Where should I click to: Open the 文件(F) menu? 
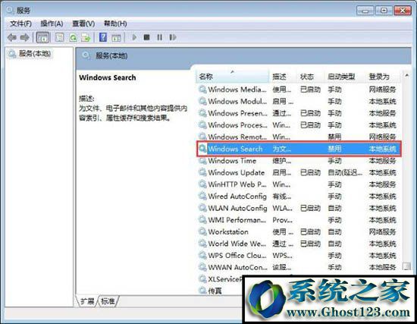coord(20,24)
